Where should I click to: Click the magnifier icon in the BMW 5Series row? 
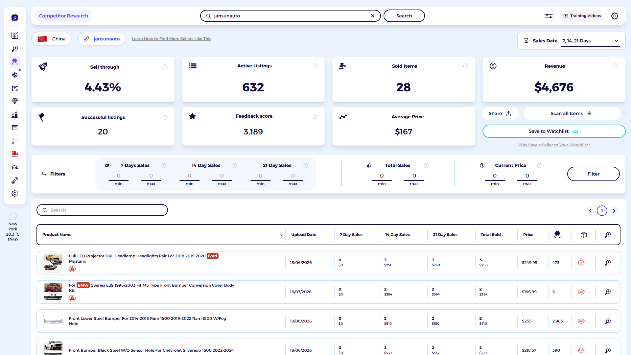point(608,292)
